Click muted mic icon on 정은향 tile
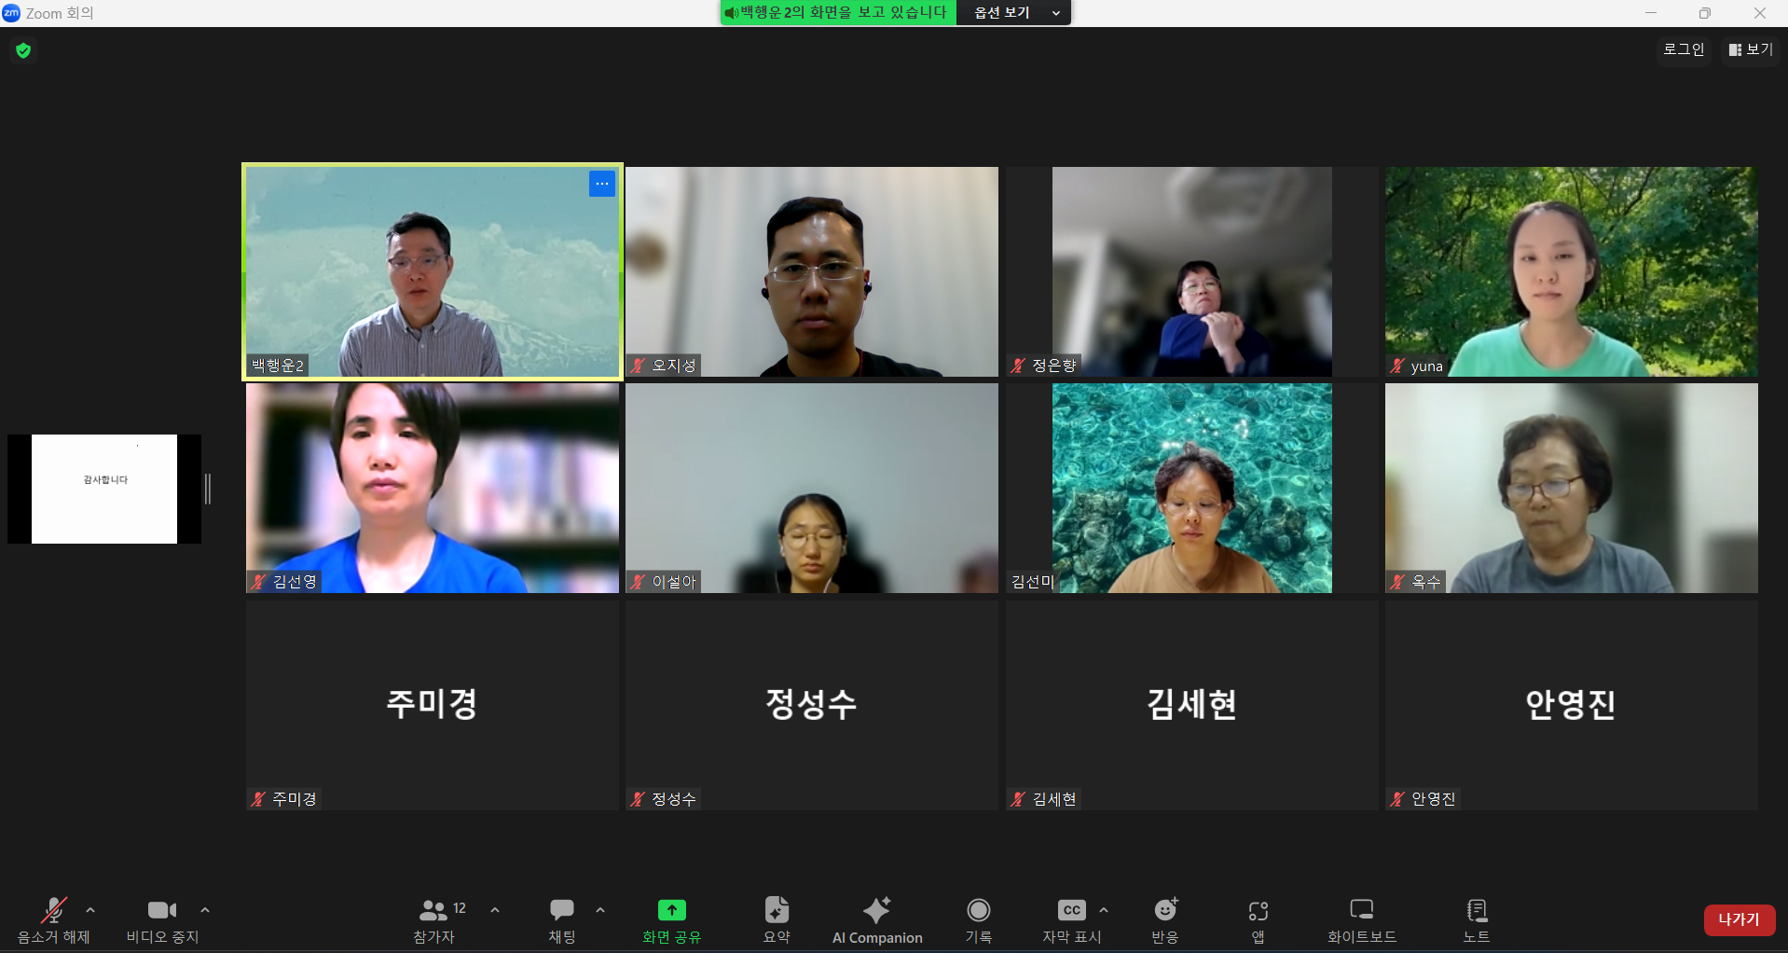 (1018, 366)
